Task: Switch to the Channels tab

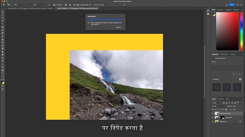Action: (x=221, y=99)
